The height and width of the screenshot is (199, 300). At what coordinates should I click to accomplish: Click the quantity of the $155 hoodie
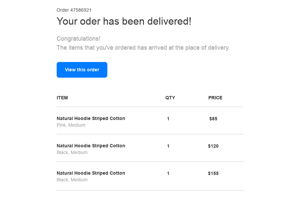pyautogui.click(x=168, y=173)
